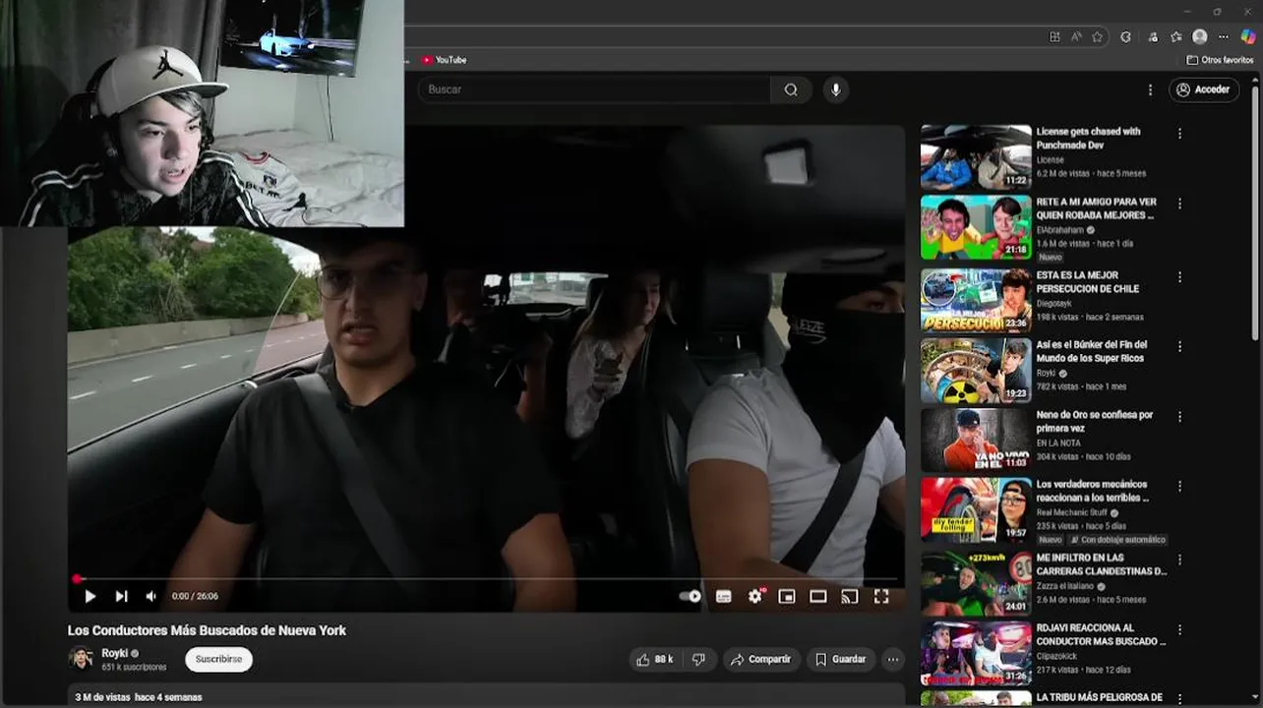Save the video with Guardar
The width and height of the screenshot is (1263, 708).
click(840, 659)
